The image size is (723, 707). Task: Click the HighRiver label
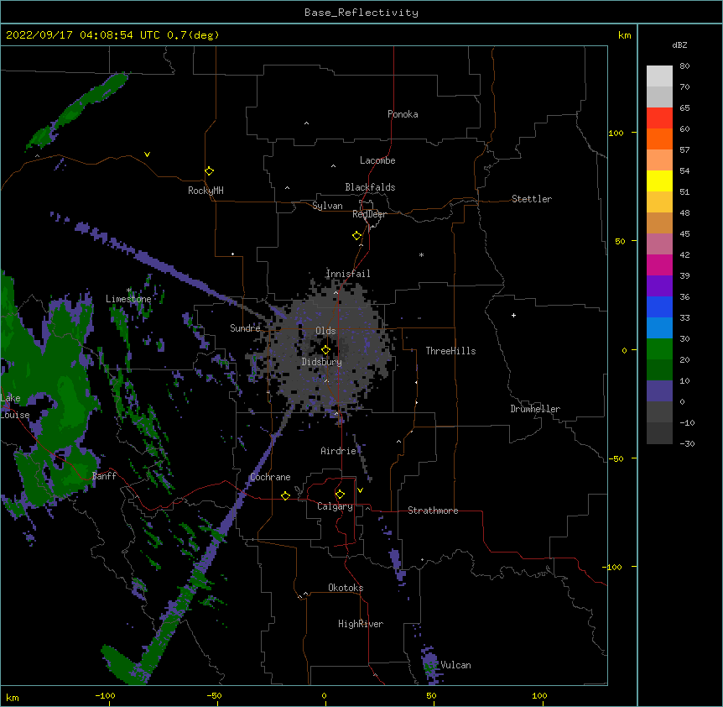pos(361,624)
